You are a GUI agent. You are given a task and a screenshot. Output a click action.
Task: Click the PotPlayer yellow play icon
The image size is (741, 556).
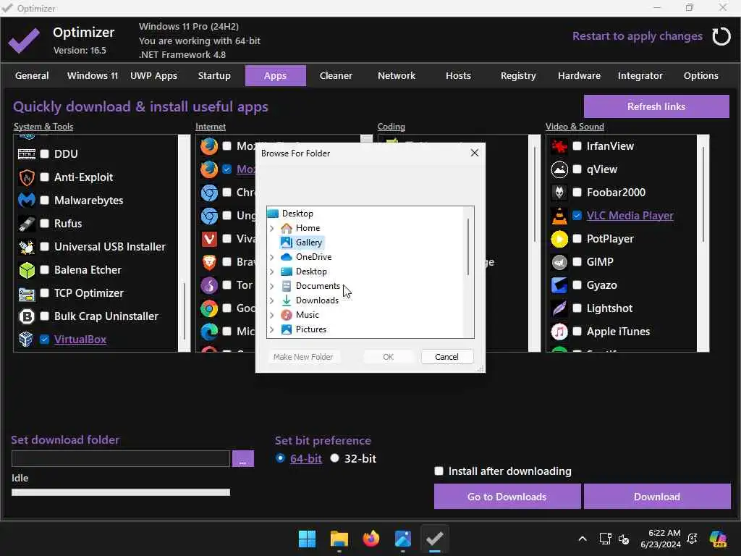click(559, 239)
